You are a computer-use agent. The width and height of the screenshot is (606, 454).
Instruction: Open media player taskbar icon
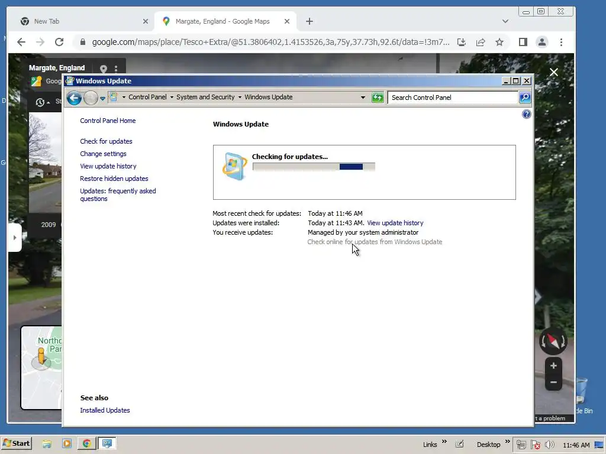click(x=67, y=443)
